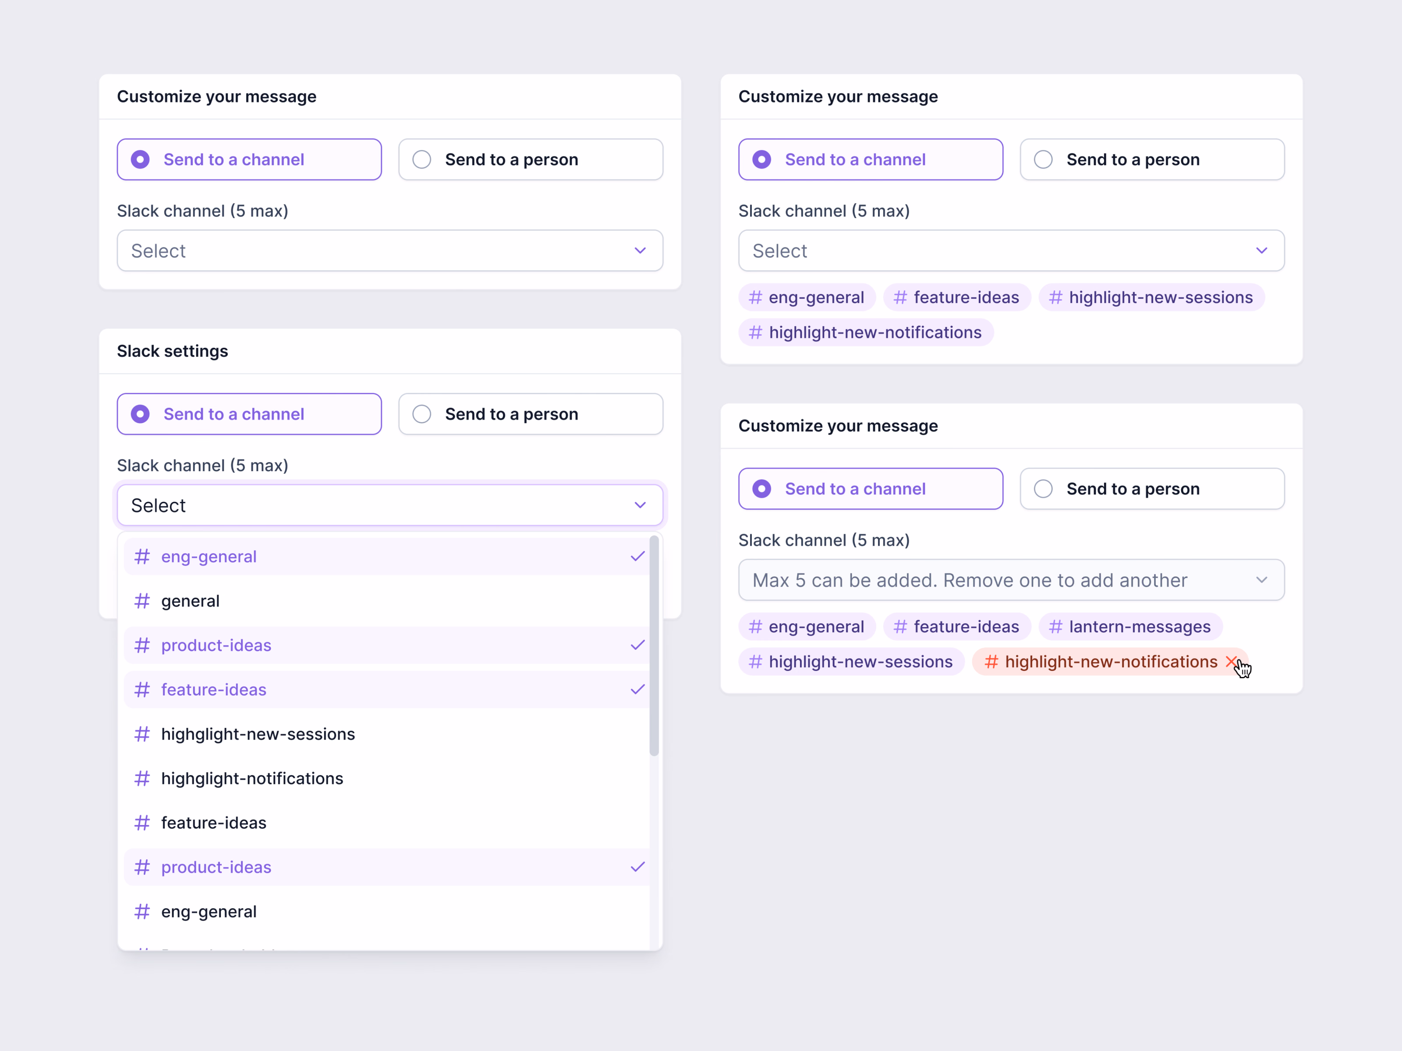Click checkmark on first product-ideas row

(x=637, y=645)
